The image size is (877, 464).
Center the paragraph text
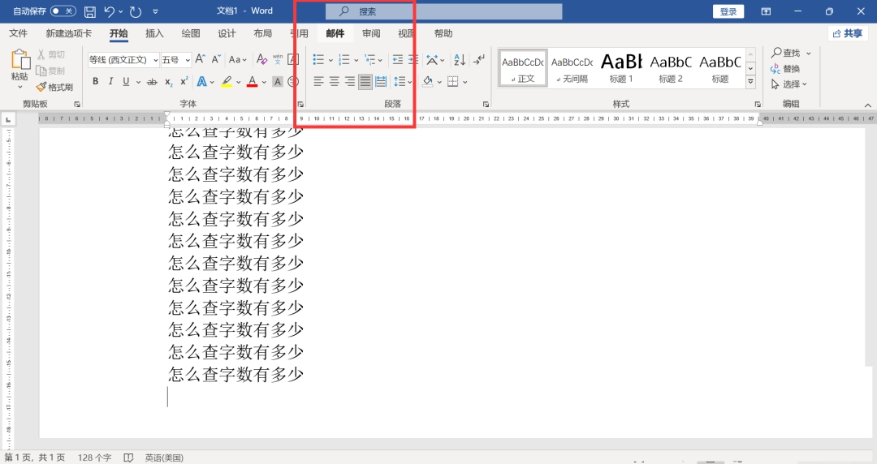point(334,82)
